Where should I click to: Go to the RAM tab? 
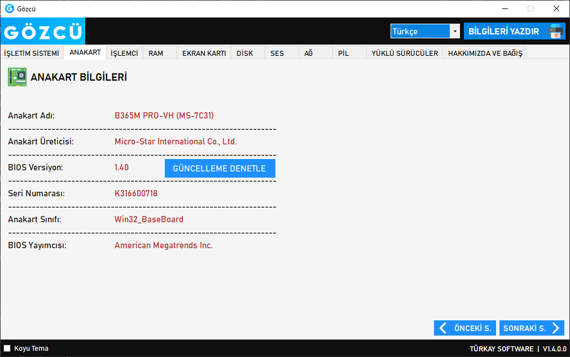[x=160, y=53]
